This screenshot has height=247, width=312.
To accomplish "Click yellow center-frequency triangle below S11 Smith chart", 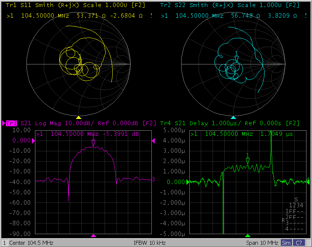I will pos(78,117).
